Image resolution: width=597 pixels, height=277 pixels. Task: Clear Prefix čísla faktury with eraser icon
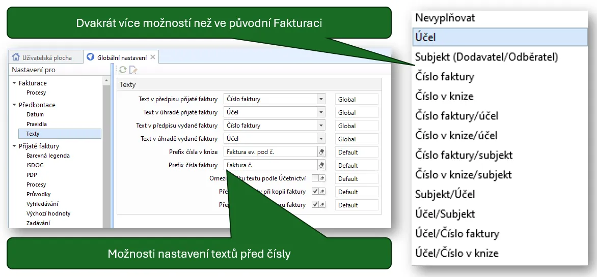(x=321, y=165)
